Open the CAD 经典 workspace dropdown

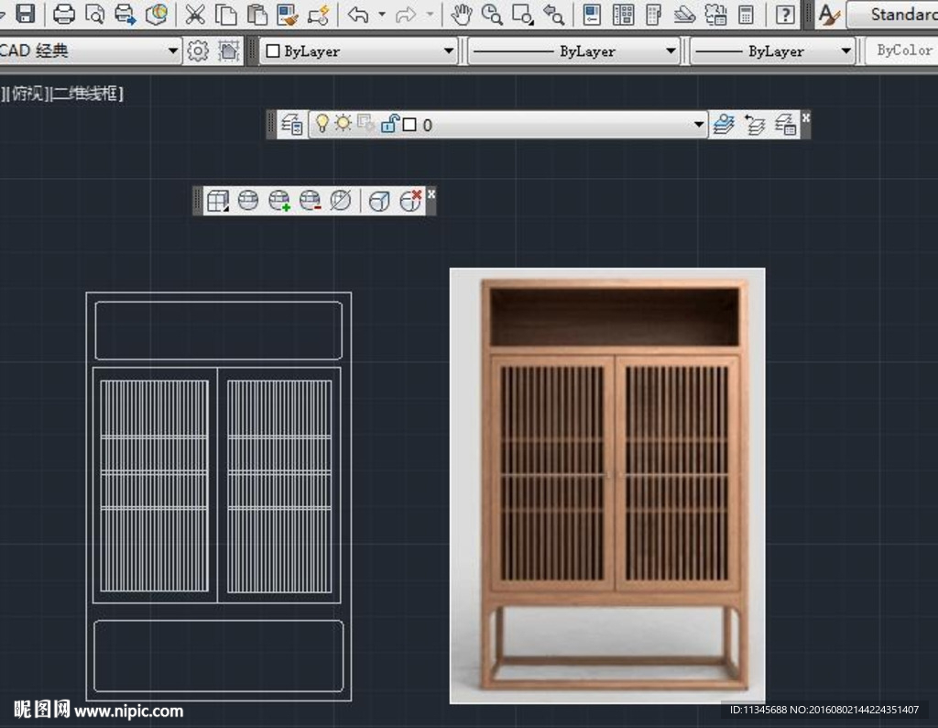coord(90,51)
